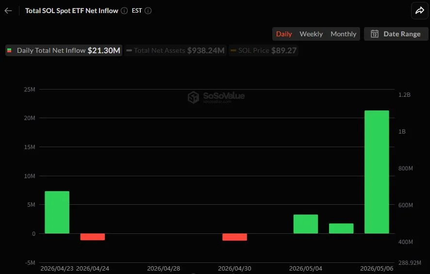
Task: Select the 2026/04/24 red outflow bar
Action: (93, 237)
